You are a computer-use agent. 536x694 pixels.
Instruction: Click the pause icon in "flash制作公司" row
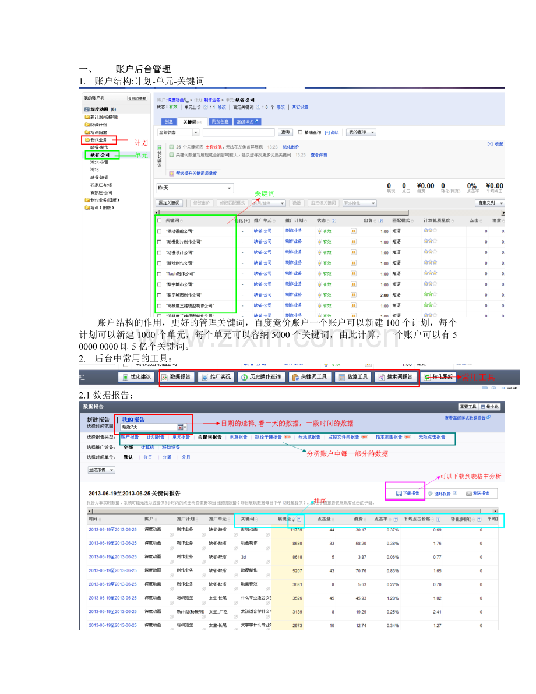354,273
